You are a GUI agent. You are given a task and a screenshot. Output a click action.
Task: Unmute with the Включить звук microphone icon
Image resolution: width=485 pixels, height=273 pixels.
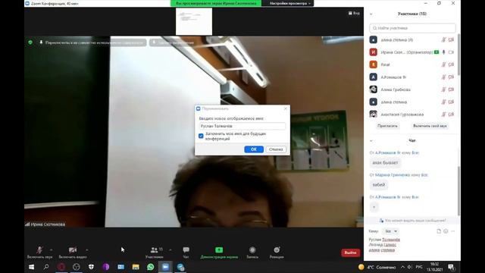(39, 249)
